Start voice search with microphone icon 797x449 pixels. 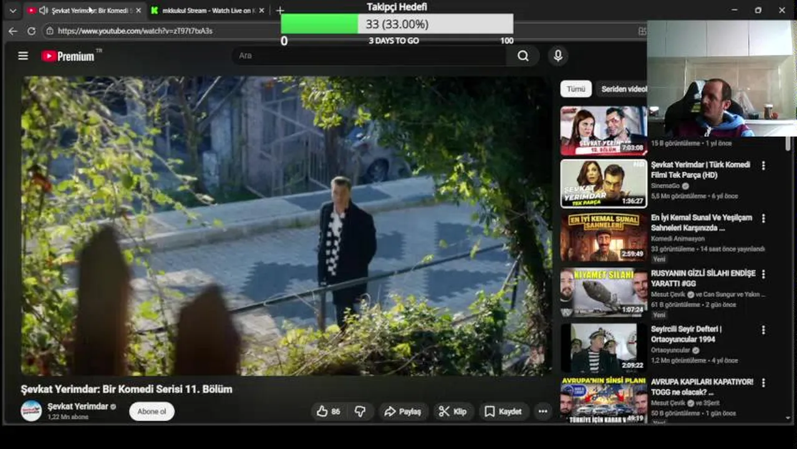558,56
